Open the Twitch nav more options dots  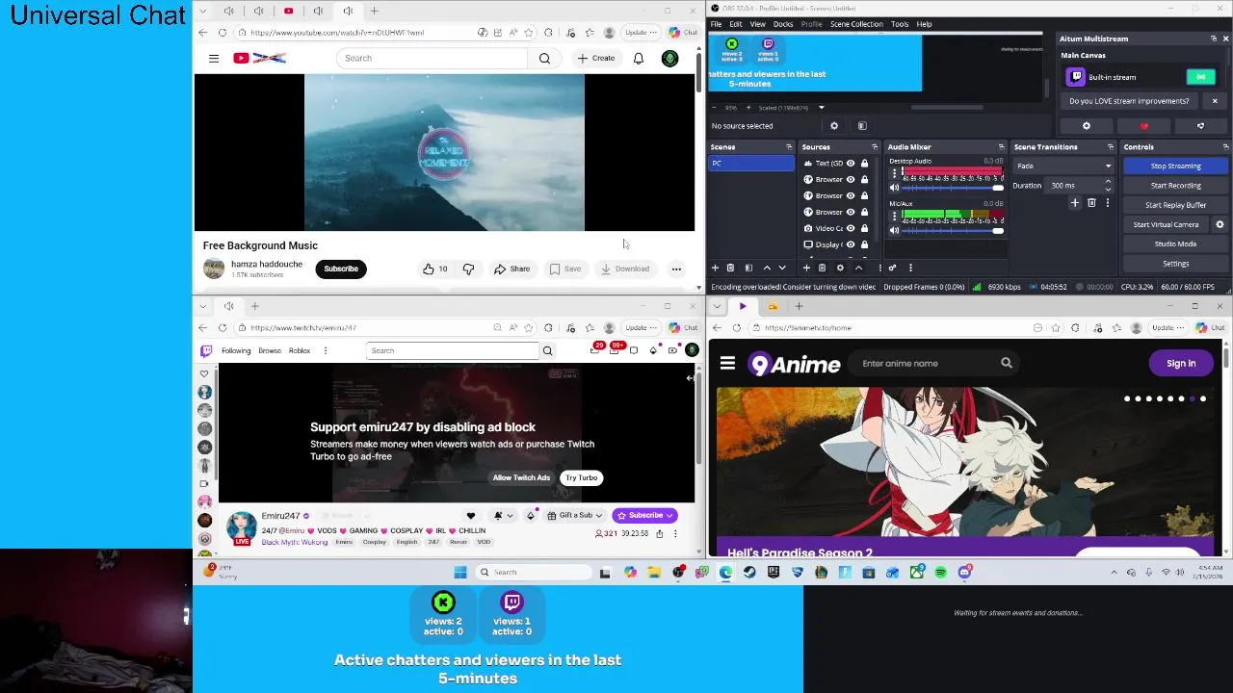click(x=326, y=350)
